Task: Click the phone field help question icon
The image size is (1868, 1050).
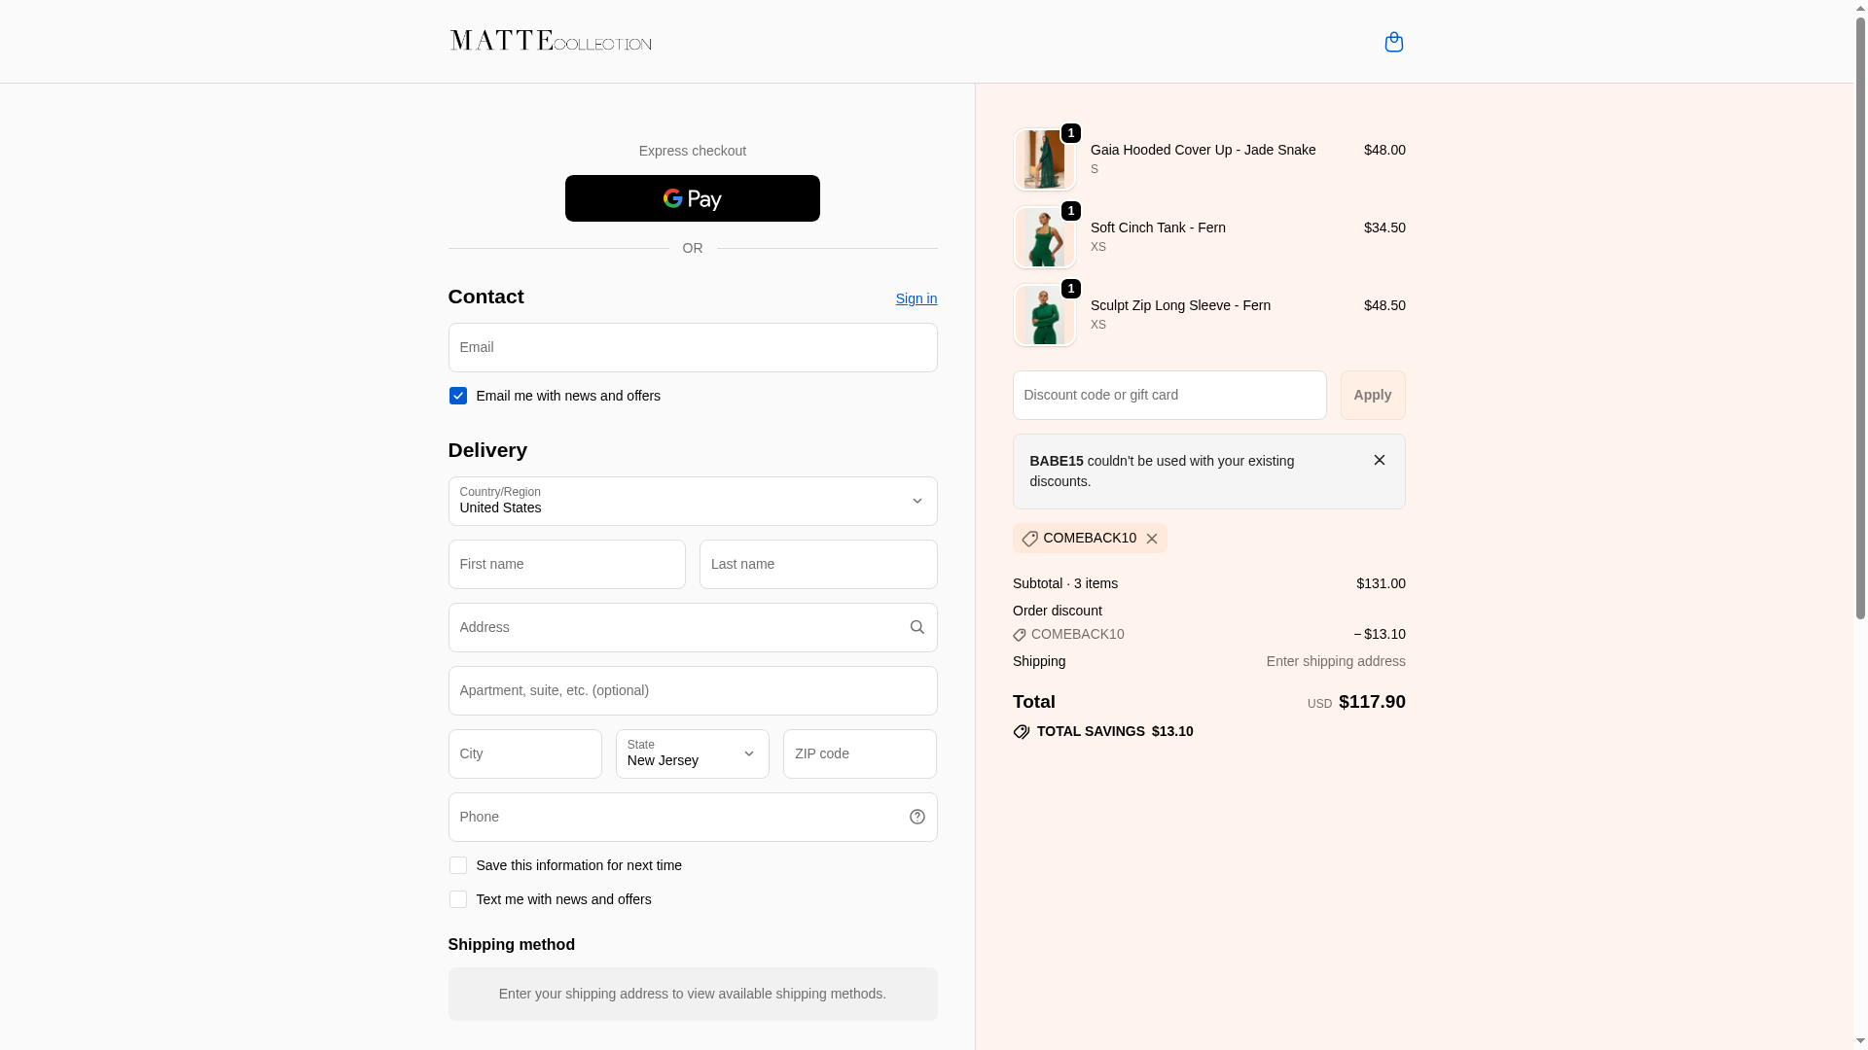Action: 916,817
